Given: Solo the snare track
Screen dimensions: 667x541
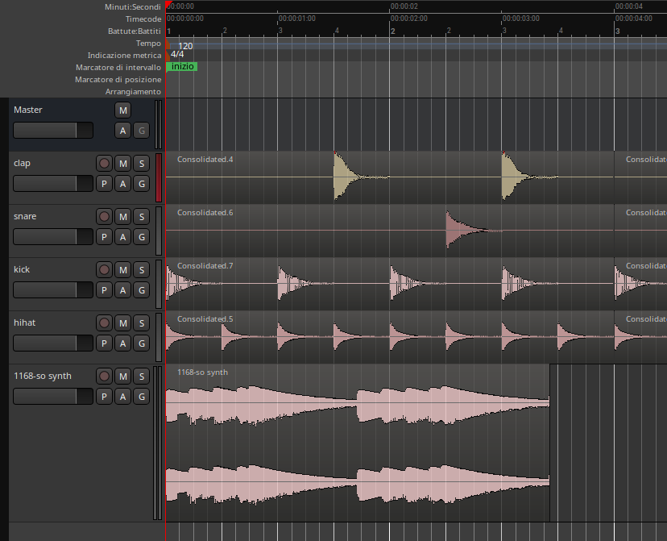Looking at the screenshot, I should [x=141, y=217].
